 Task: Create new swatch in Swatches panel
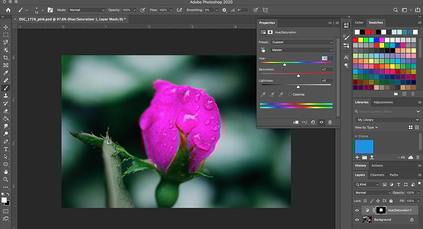coord(404,94)
